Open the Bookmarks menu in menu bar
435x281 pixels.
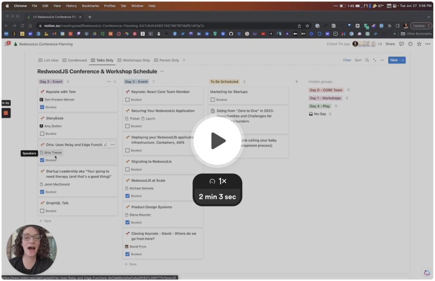tap(90, 6)
